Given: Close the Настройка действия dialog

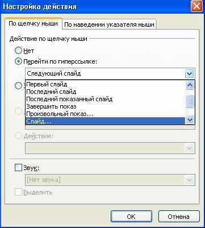Looking at the screenshot, I should (196, 7).
